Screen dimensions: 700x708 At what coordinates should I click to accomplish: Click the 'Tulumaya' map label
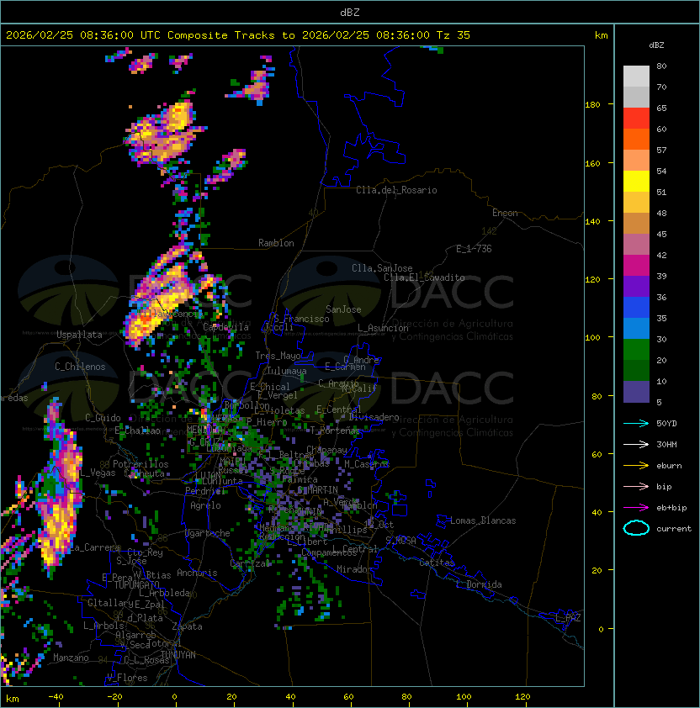[287, 371]
